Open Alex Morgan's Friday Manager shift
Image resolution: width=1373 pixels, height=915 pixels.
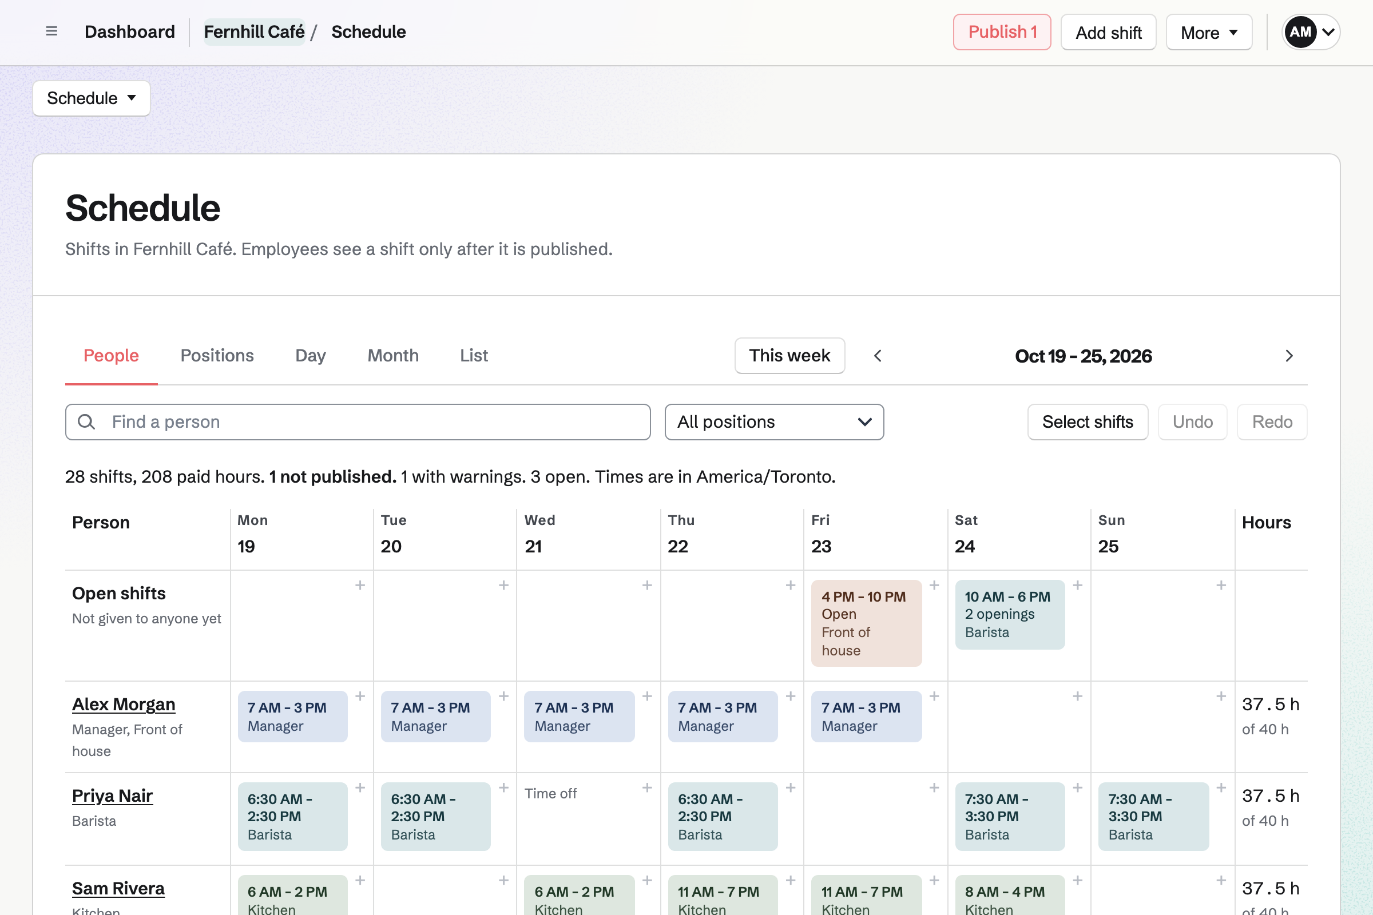pos(866,717)
